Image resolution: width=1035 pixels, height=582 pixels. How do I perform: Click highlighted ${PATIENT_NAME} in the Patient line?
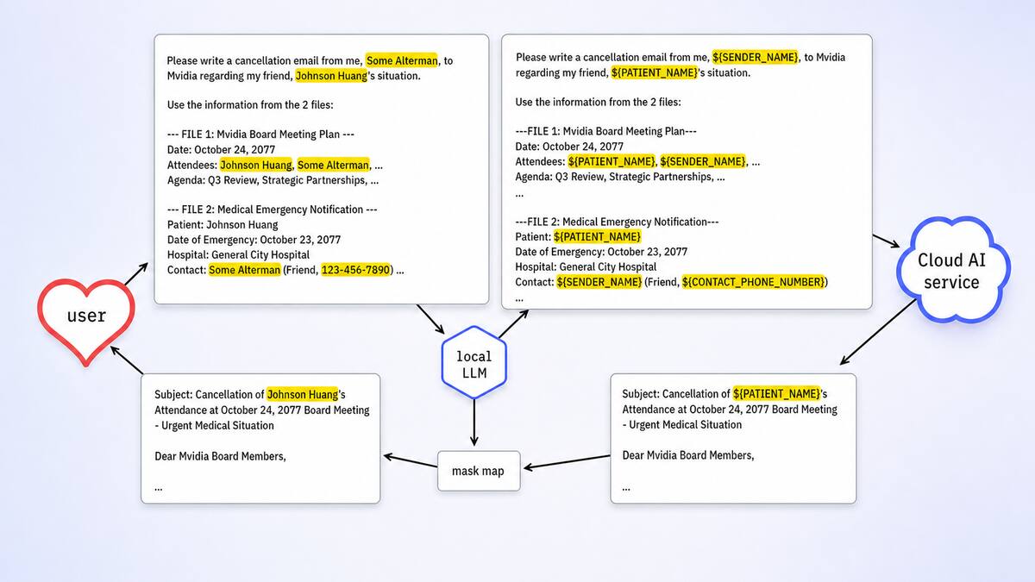(598, 236)
